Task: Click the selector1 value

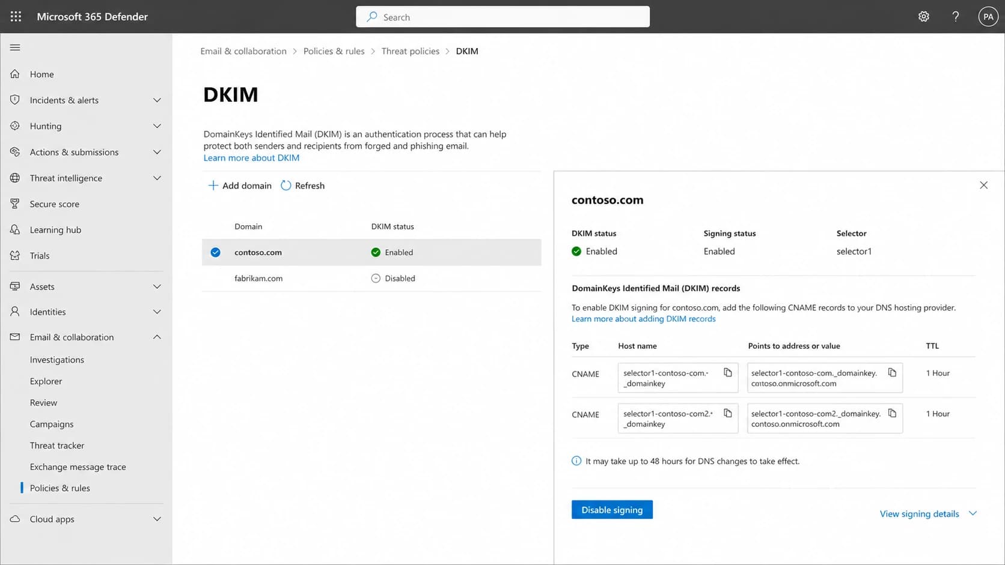Action: click(x=854, y=252)
